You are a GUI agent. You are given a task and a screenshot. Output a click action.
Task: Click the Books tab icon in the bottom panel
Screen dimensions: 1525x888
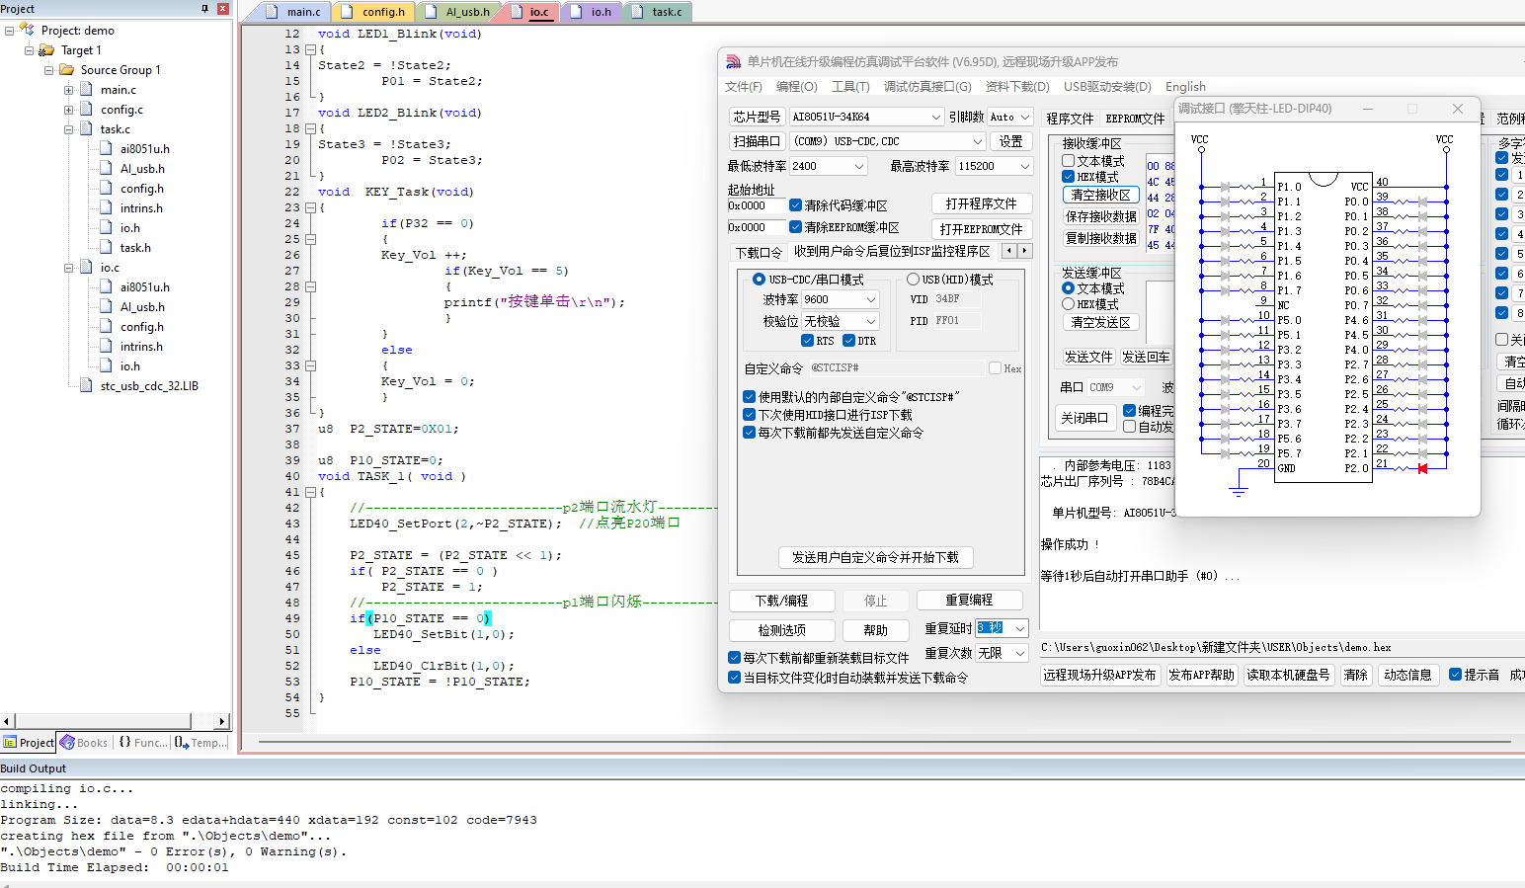coord(67,742)
